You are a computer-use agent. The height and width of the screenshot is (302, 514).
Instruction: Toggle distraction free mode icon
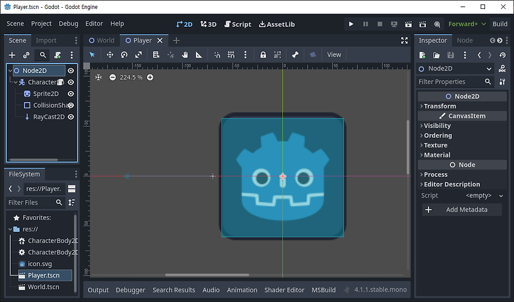[x=405, y=40]
